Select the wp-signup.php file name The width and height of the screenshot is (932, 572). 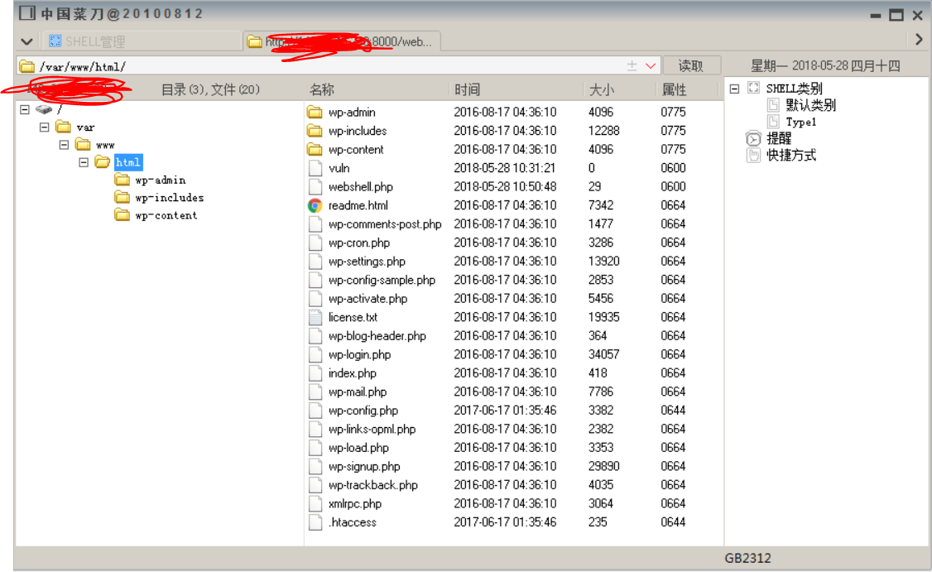coord(364,467)
